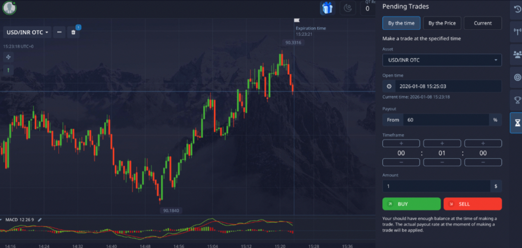
Task: Collapse the MACD indicator arrow
Action: pos(1,220)
